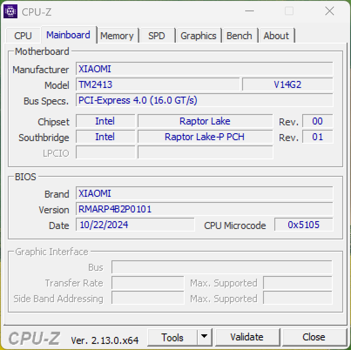Image resolution: width=351 pixels, height=350 pixels.
Task: Click the Ver. 2.13.0.x64 version text
Action: coord(105,340)
